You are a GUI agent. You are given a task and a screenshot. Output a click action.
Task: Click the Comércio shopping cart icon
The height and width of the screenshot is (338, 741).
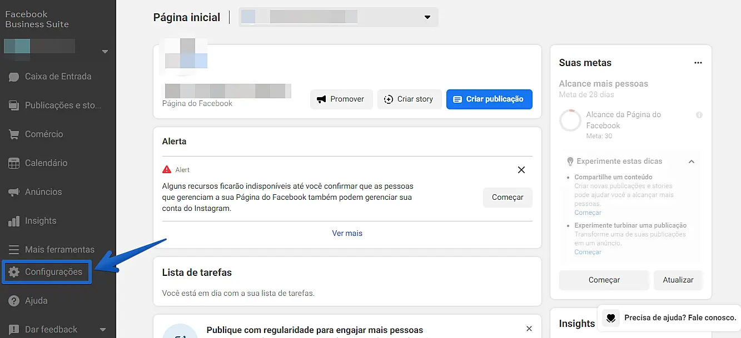(x=14, y=134)
